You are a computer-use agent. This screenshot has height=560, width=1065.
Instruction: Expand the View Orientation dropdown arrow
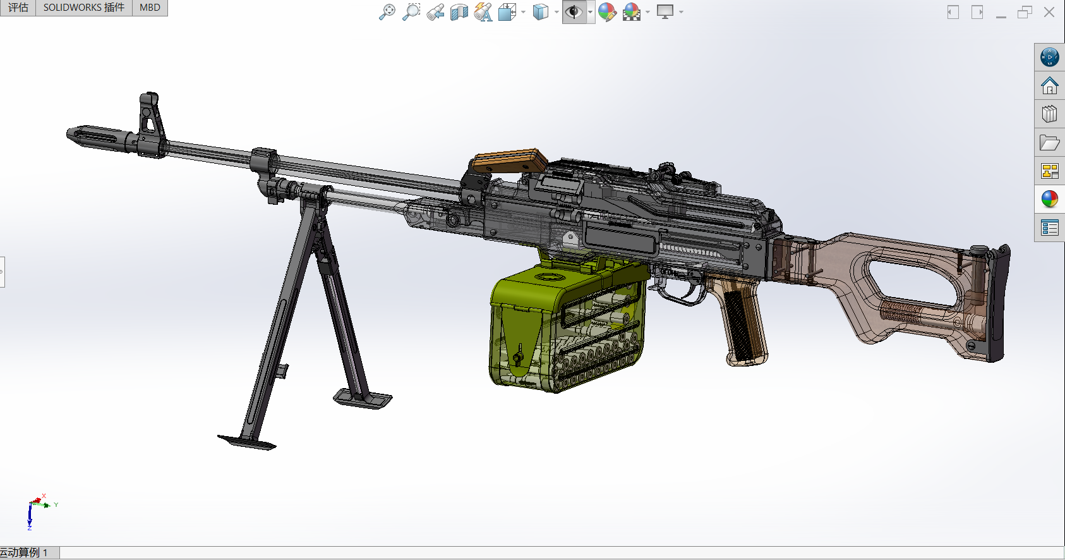click(x=523, y=12)
